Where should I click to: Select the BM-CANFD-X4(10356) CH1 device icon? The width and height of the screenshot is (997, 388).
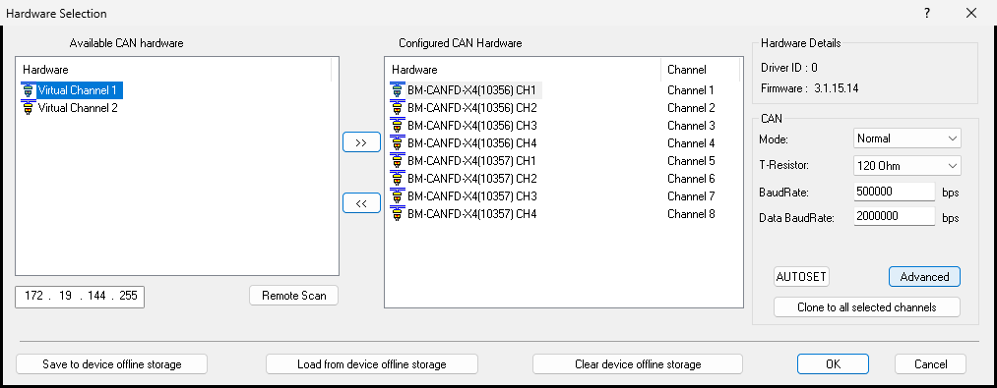(398, 90)
